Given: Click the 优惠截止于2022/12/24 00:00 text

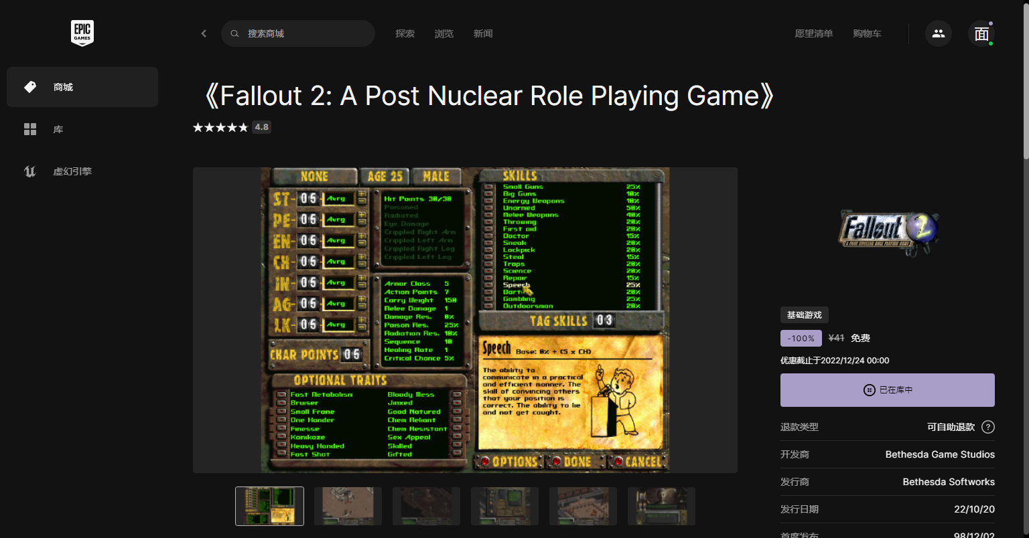Looking at the screenshot, I should coord(835,361).
